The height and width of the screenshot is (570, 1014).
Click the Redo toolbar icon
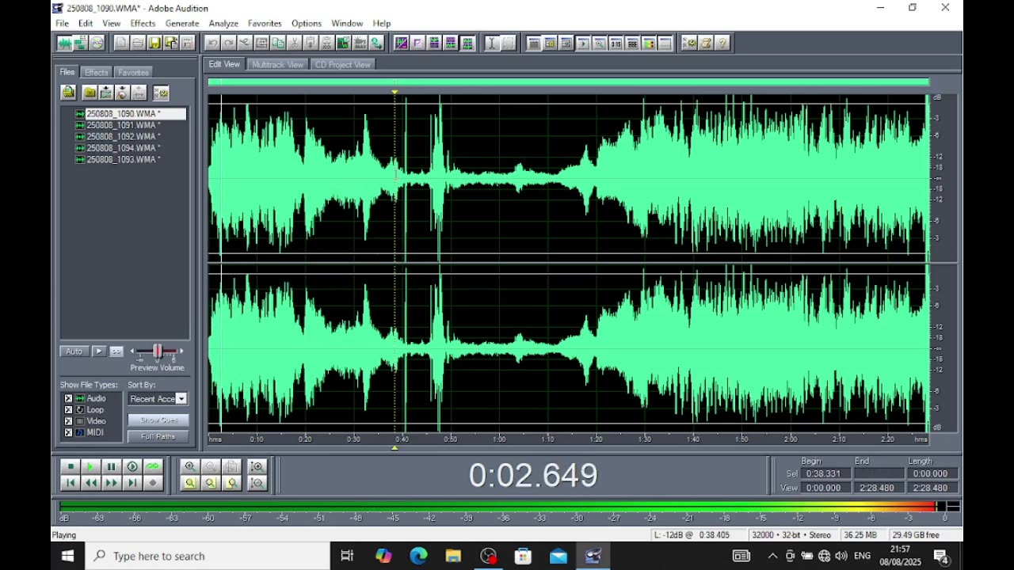[x=229, y=43]
